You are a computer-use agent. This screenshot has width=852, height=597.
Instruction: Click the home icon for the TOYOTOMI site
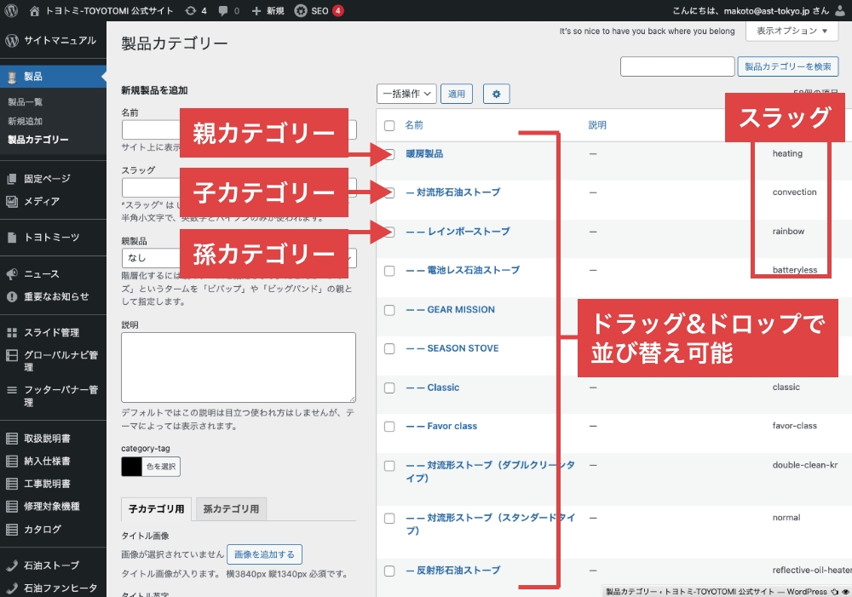point(34,11)
